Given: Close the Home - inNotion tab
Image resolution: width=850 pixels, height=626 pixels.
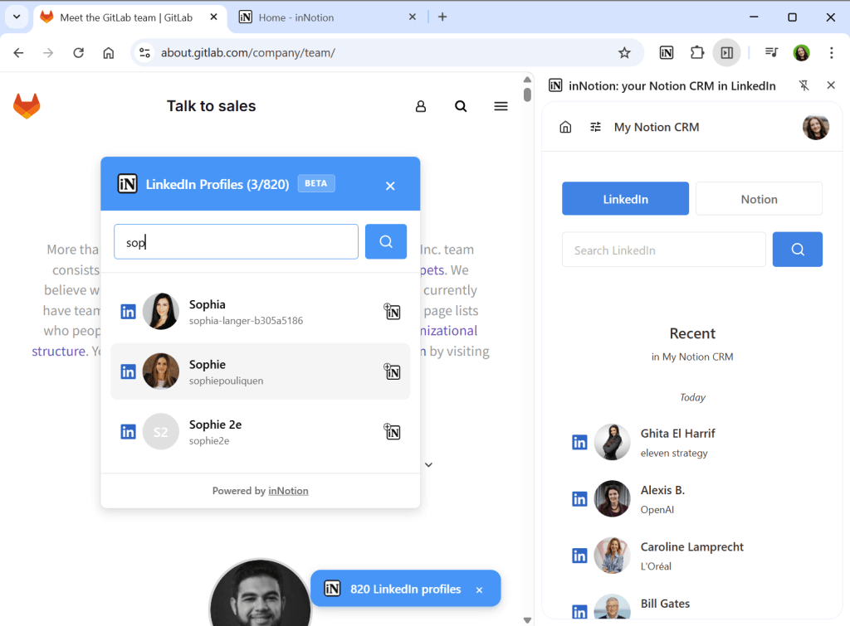Looking at the screenshot, I should coord(413,17).
